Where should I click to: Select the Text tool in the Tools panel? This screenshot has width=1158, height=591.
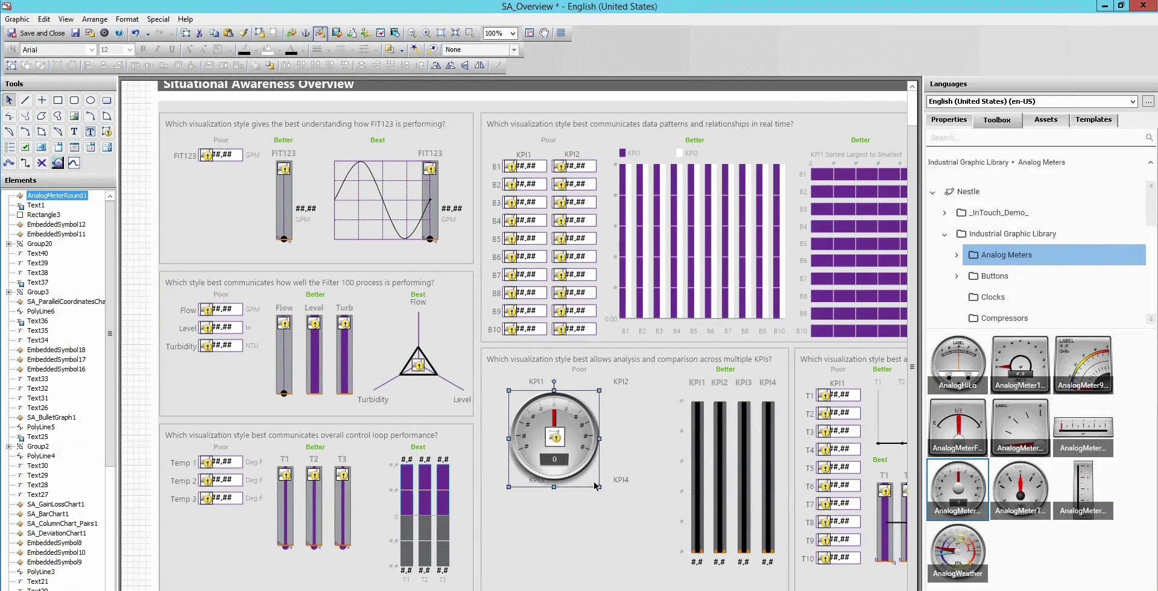pyautogui.click(x=74, y=131)
